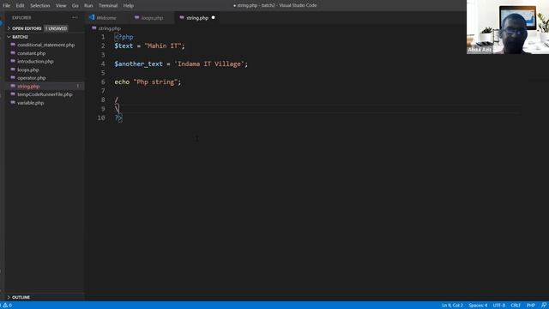This screenshot has height=309, width=549.
Task: Open the Go menu
Action: (75, 6)
